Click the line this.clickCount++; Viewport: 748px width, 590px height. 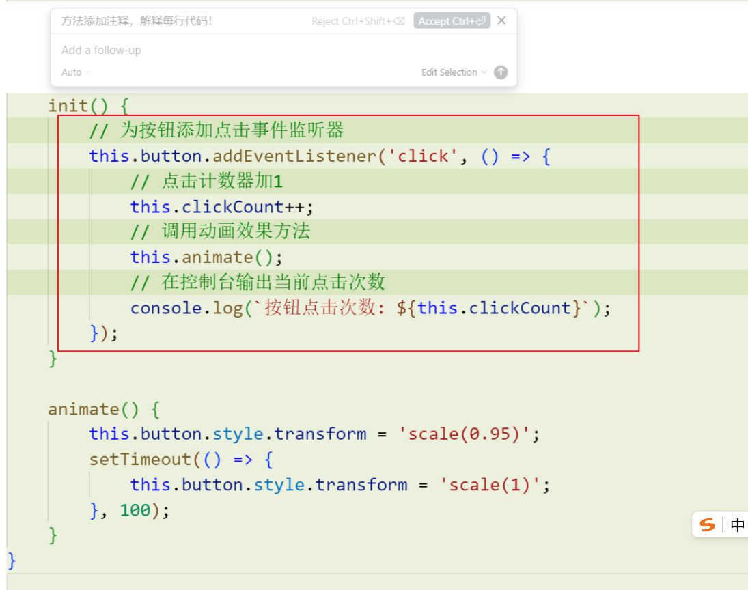222,207
